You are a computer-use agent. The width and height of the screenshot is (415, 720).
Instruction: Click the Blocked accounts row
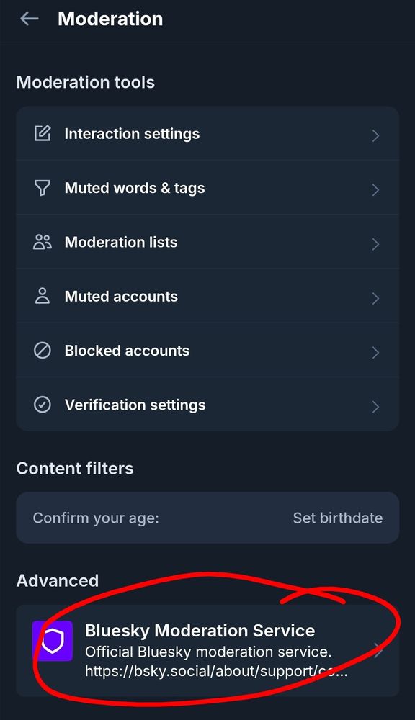pos(207,351)
